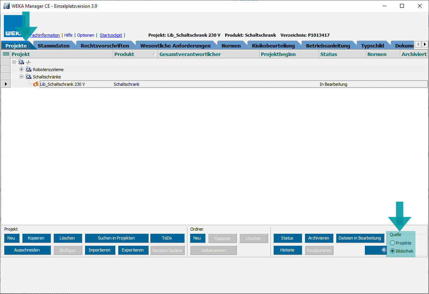Image resolution: width=429 pixels, height=294 pixels.
Task: Select the Projekte radio button under Quelle
Action: (393, 243)
